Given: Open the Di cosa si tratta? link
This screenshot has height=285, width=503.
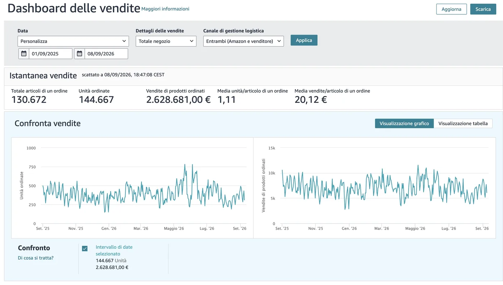Looking at the screenshot, I should pos(36,258).
